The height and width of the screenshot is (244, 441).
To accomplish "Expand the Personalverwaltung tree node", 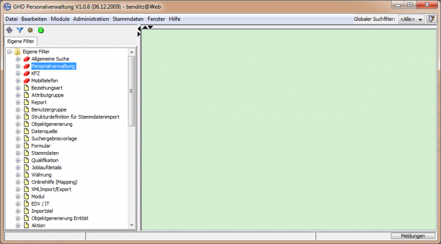I will tap(18, 66).
